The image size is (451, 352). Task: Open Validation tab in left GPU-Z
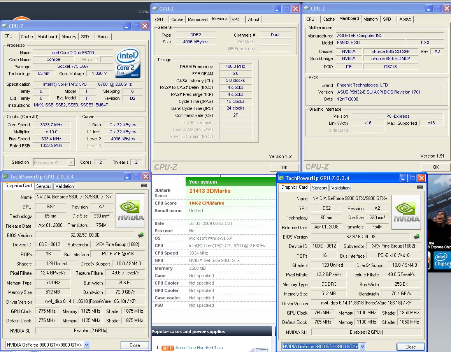(65, 186)
